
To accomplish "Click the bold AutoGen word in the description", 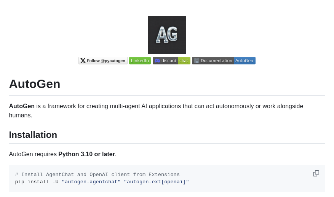I will [22, 106].
